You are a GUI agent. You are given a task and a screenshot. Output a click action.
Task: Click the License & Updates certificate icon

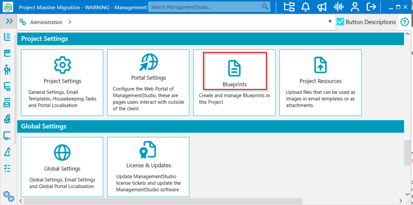[148, 150]
